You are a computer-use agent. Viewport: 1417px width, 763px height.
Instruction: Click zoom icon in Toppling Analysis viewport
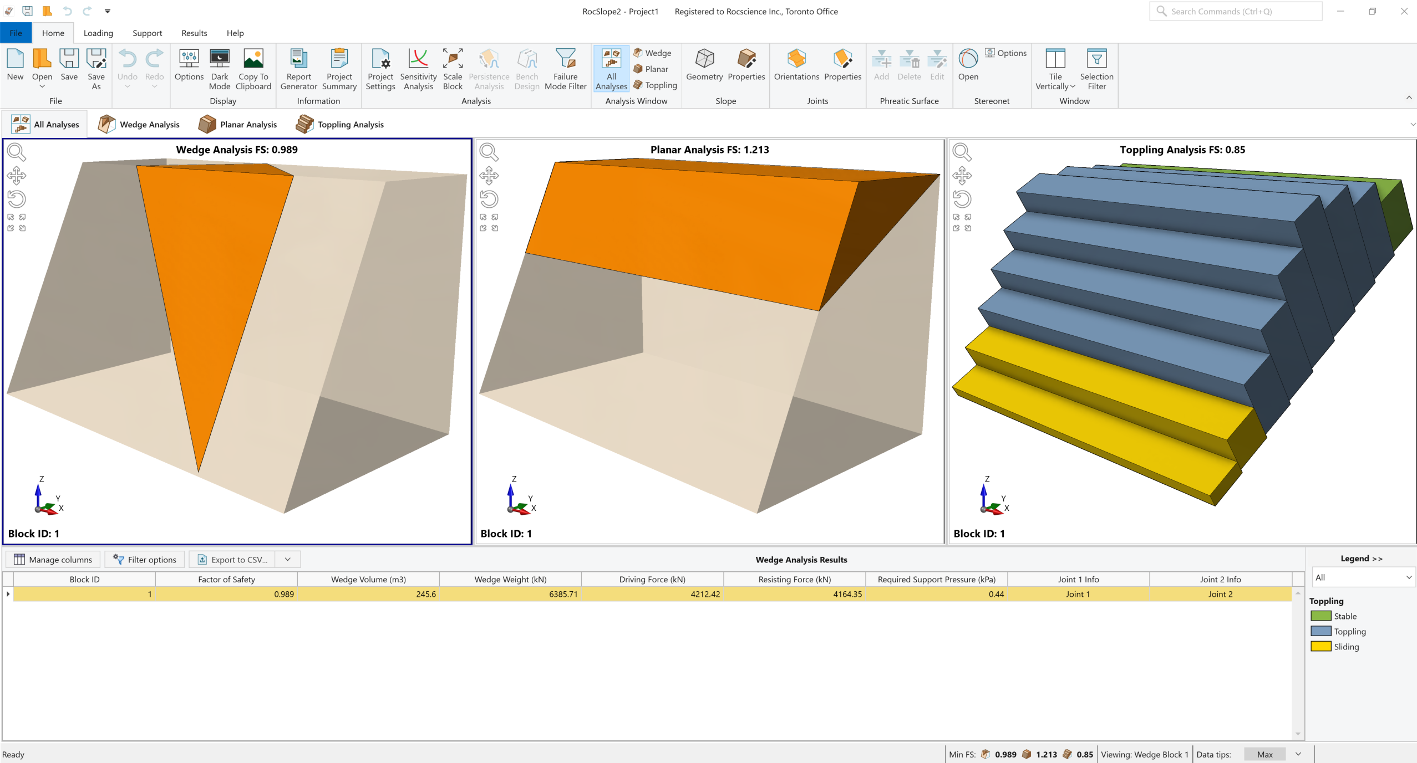[962, 151]
